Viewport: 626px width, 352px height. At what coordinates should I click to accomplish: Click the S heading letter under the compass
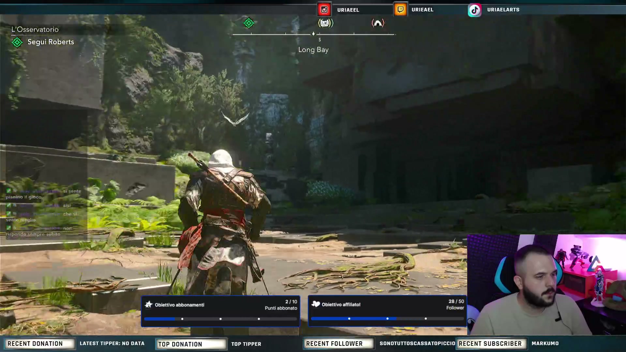(x=320, y=40)
